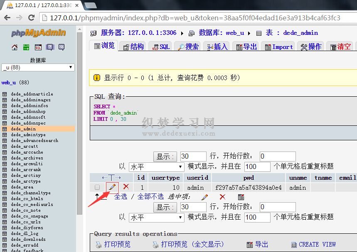This screenshot has width=357, height=252.
Task: Click the browser back arrow
Action: tap(7, 17)
